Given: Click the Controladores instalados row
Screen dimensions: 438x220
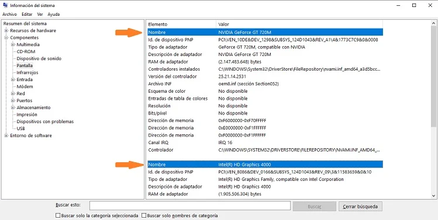Looking at the screenshot, I should [x=265, y=69].
